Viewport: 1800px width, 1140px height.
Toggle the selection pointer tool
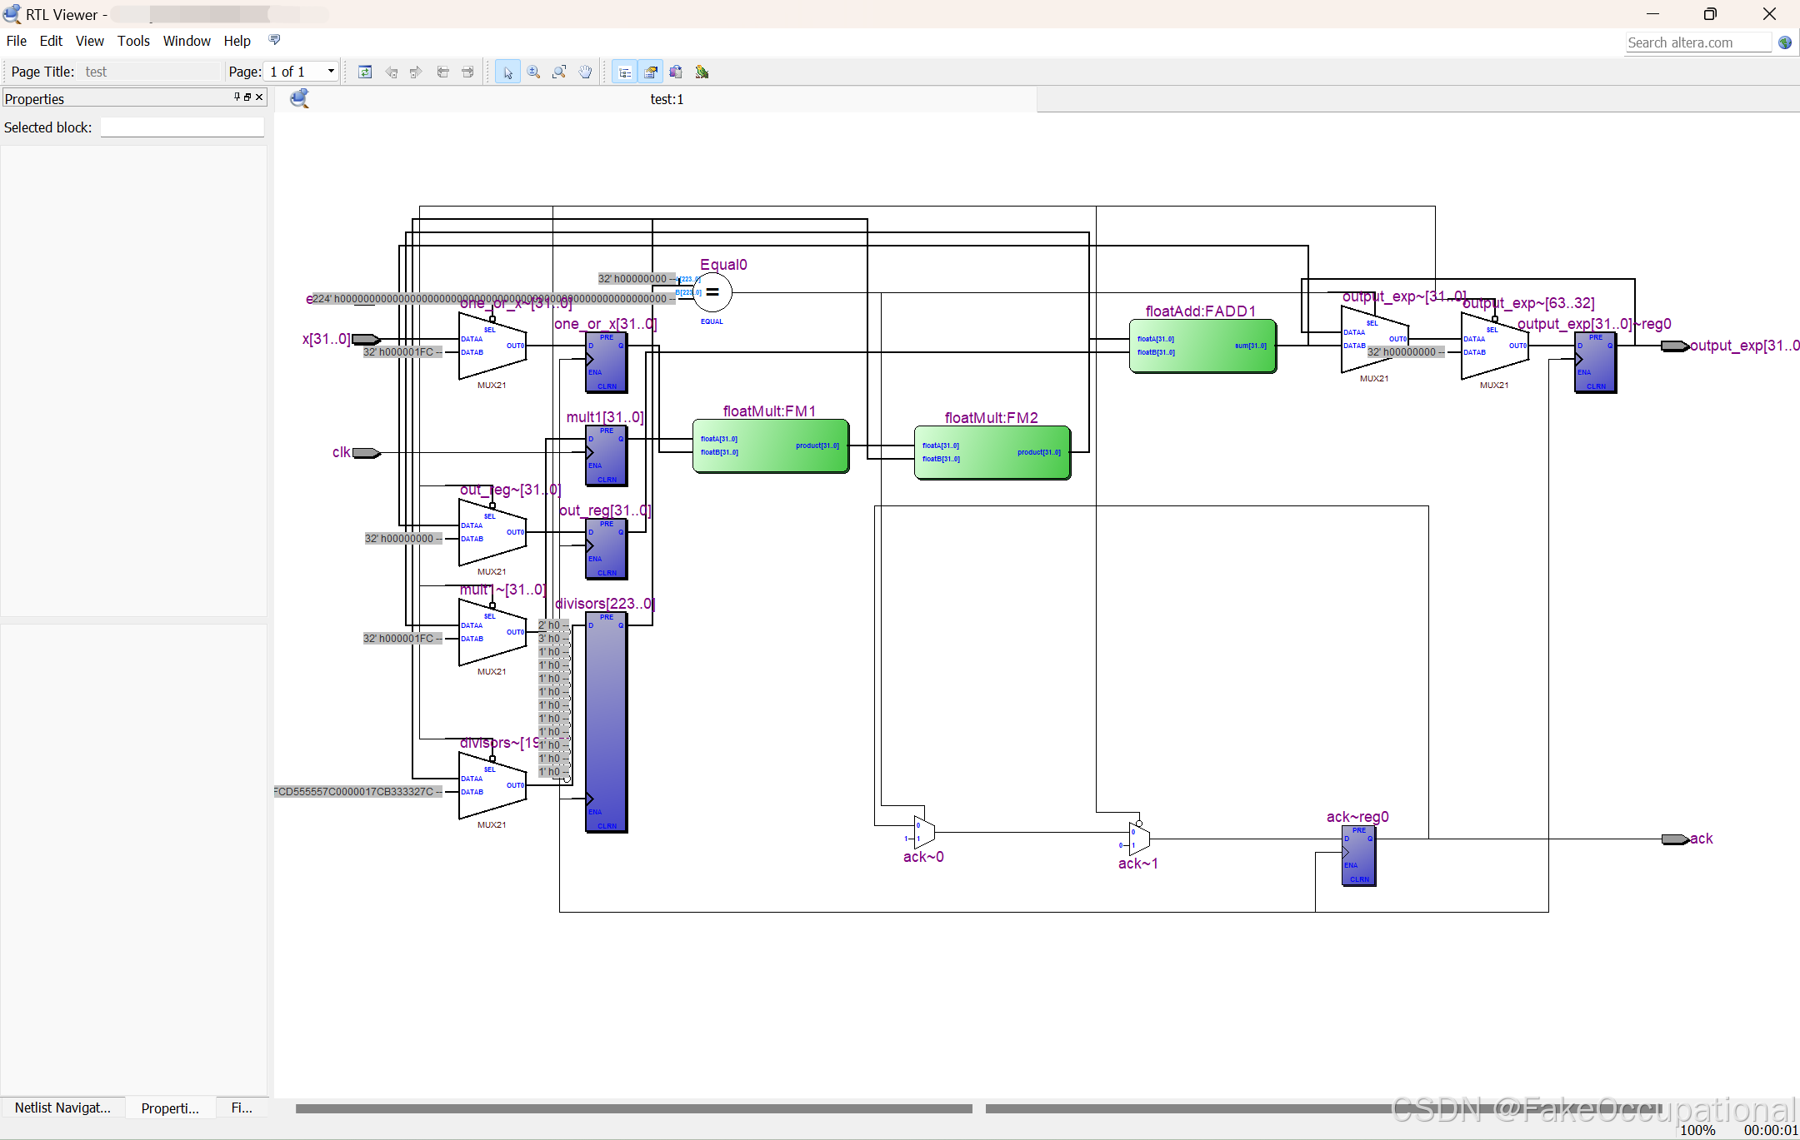click(x=507, y=72)
